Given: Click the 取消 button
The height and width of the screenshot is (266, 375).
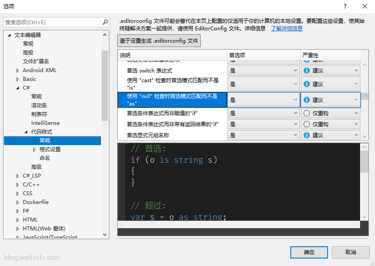Looking at the screenshot, I should pyautogui.click(x=350, y=252).
